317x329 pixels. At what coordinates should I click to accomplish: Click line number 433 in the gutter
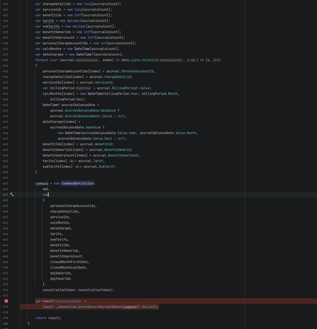(5, 60)
